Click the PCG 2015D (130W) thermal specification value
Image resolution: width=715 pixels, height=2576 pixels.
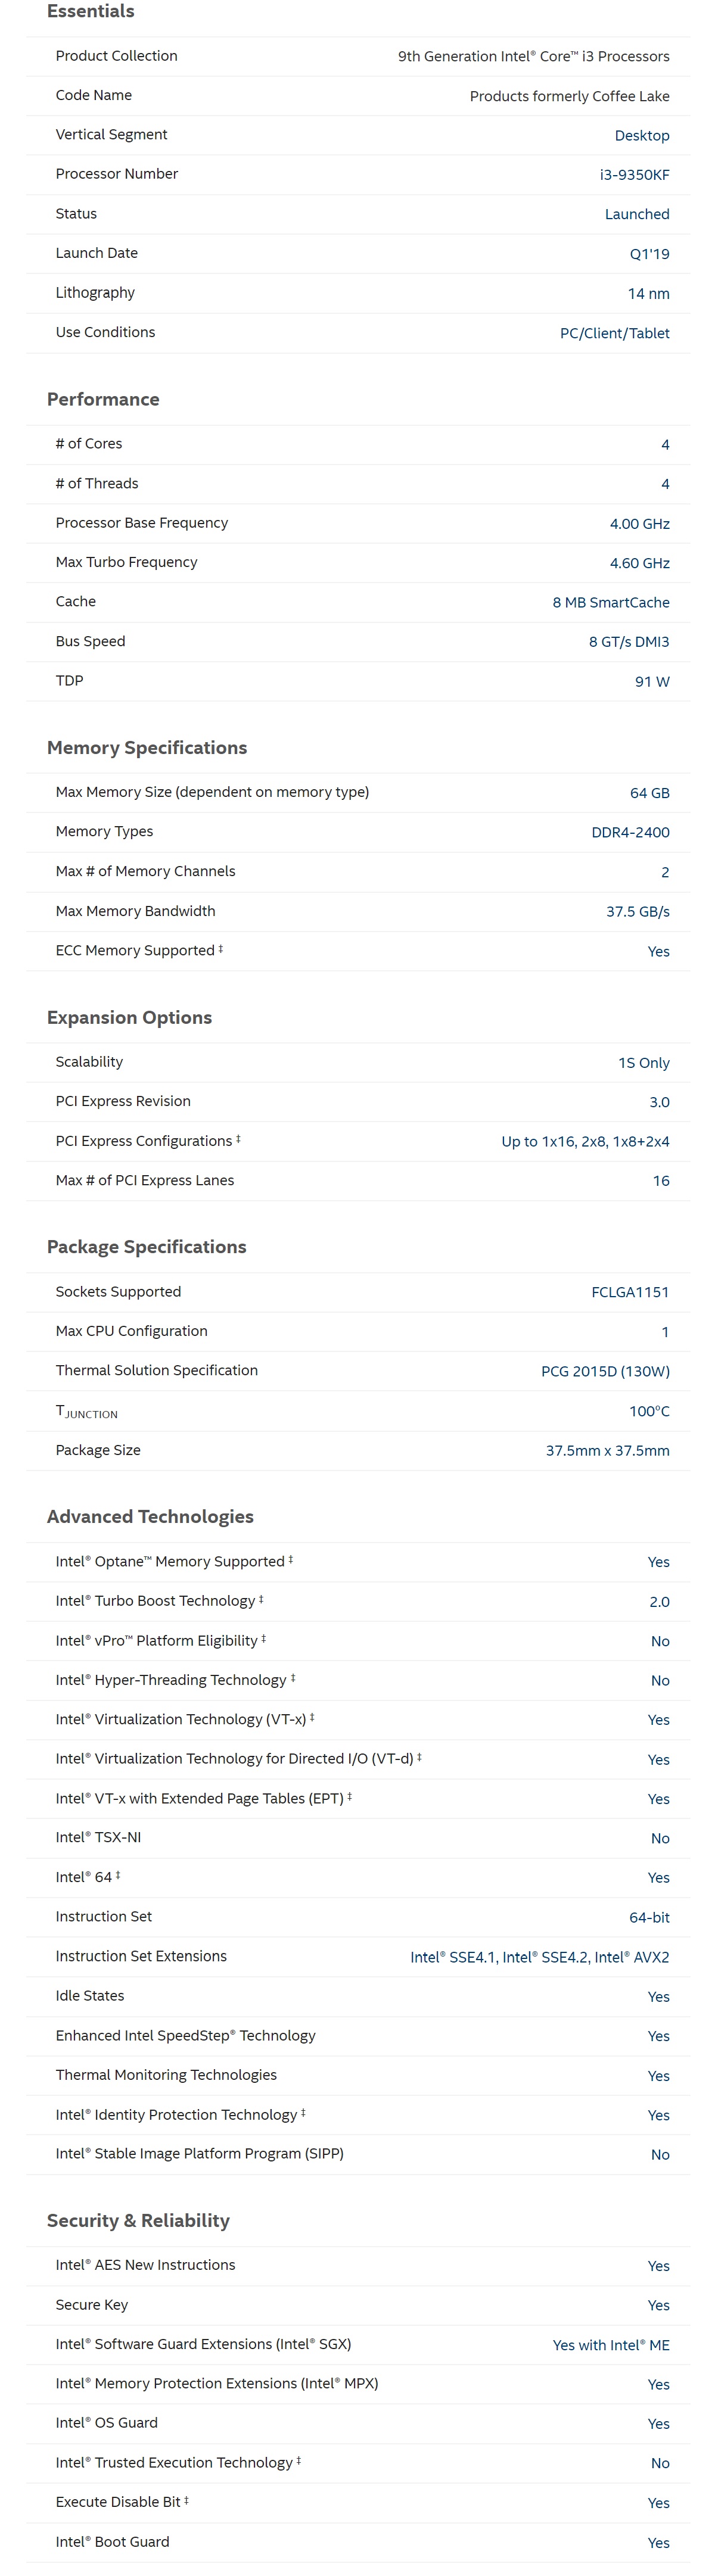click(605, 1371)
